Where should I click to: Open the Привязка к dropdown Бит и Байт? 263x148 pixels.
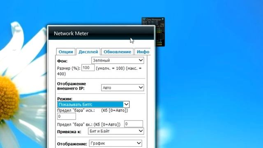tap(116, 131)
